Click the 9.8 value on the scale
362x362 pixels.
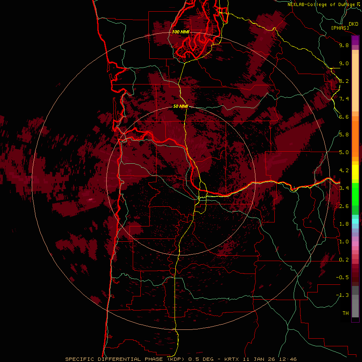point(344,45)
